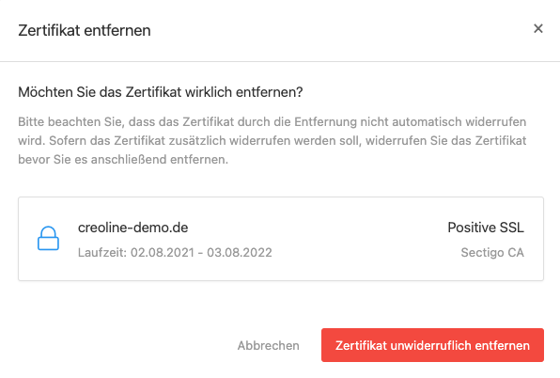The width and height of the screenshot is (560, 378).
Task: Click the divider line below the dialog title
Action: coord(280,61)
